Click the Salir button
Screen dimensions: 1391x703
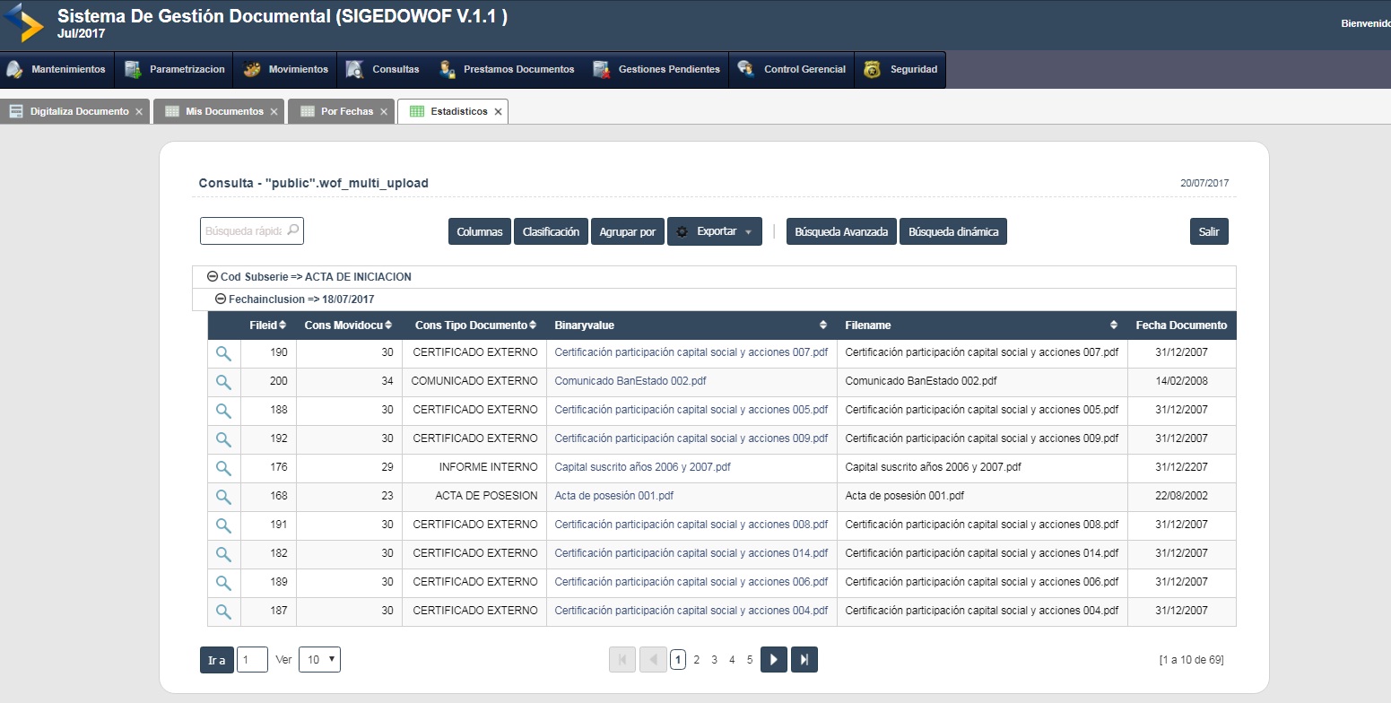[1208, 231]
